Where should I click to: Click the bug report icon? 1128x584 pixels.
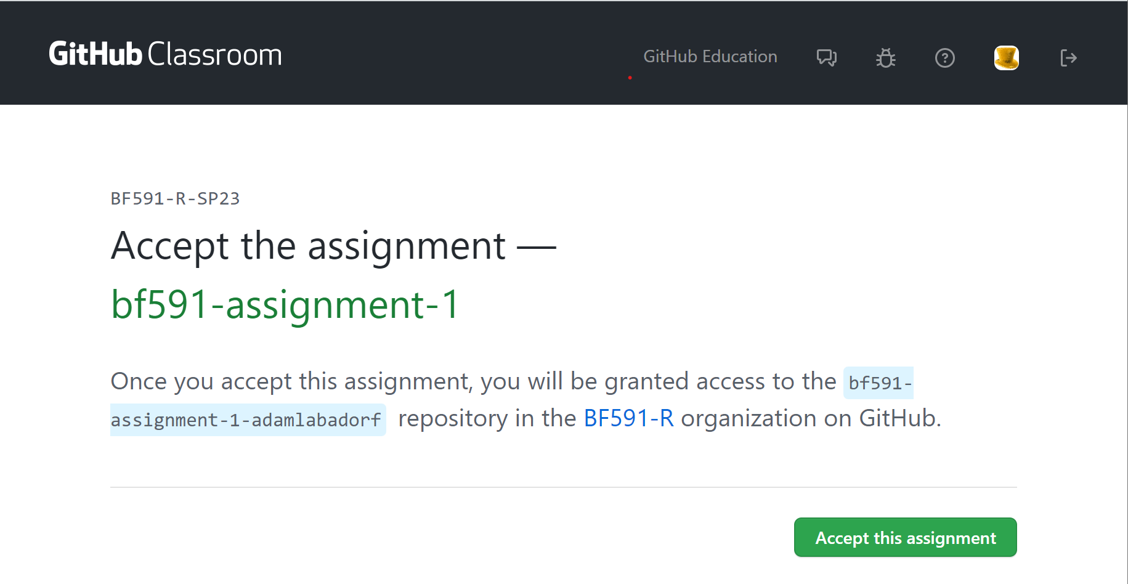(885, 58)
